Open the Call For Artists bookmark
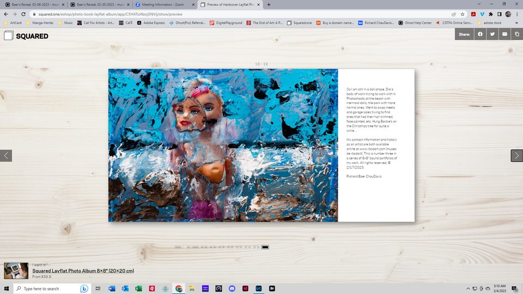Viewport: 523px width, 294px height. coord(96,23)
